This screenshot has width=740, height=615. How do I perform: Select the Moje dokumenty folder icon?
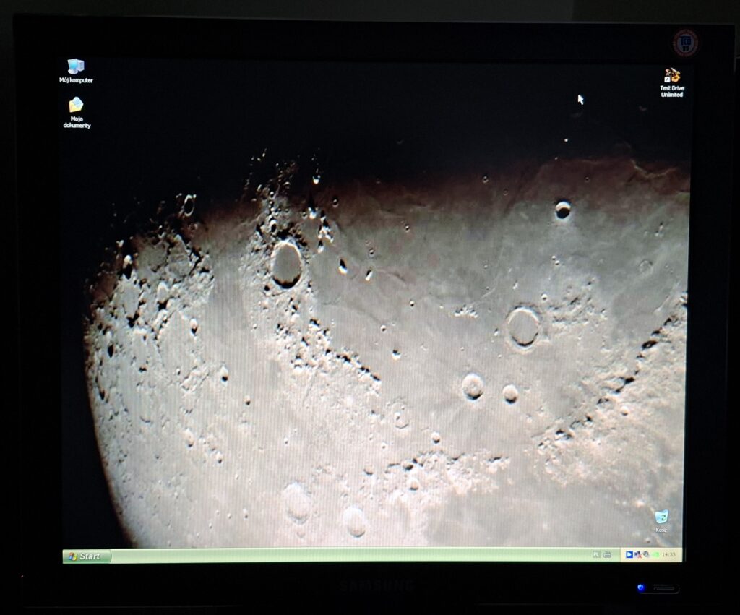[76, 106]
